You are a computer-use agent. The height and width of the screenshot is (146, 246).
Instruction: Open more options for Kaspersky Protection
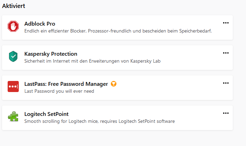226,53
